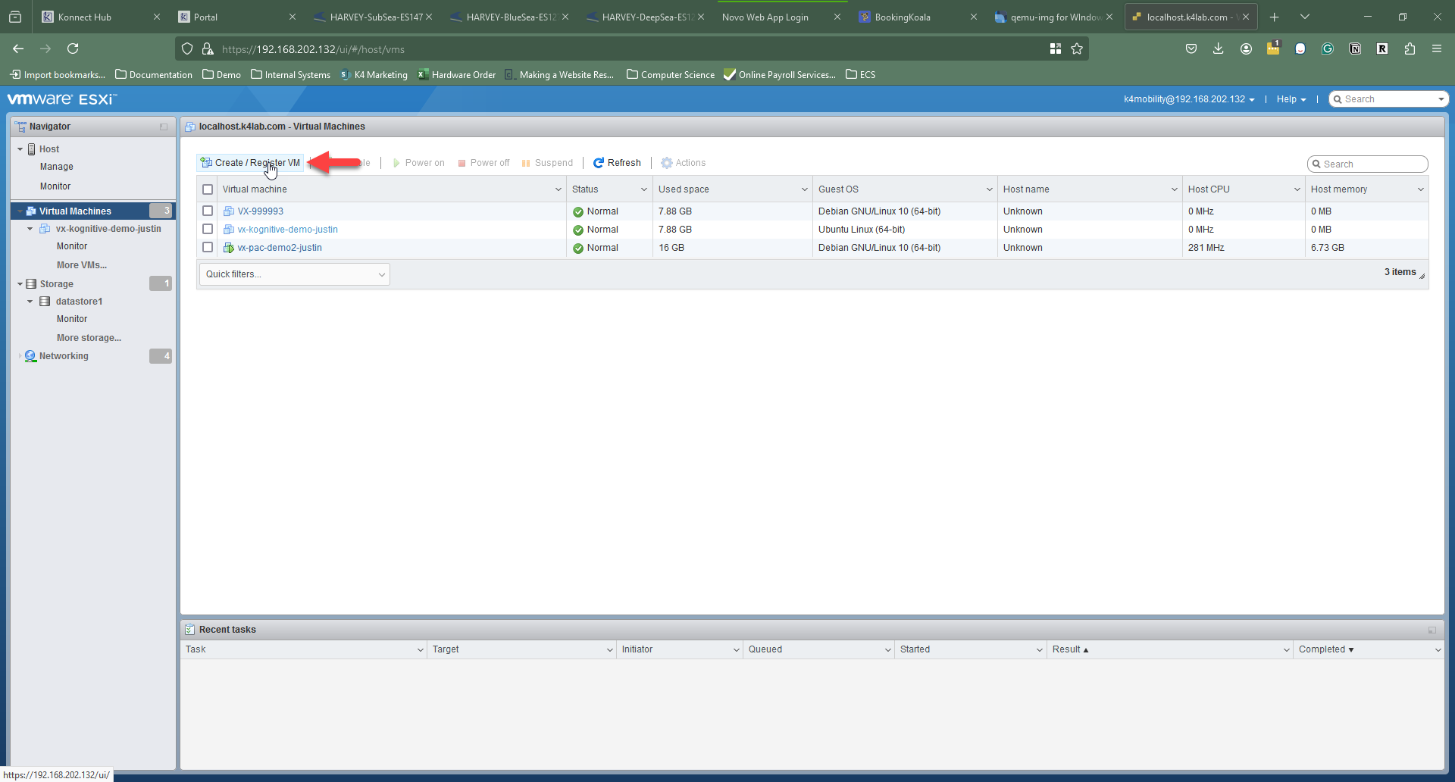Toggle the select-all VMs header checkbox
The image size is (1455, 782).
tap(208, 189)
